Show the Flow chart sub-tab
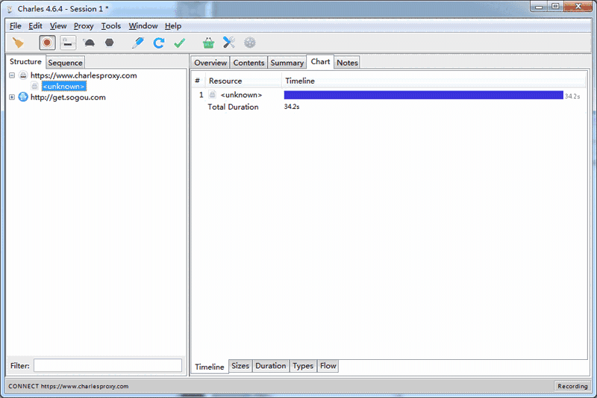This screenshot has width=597, height=398. [328, 366]
